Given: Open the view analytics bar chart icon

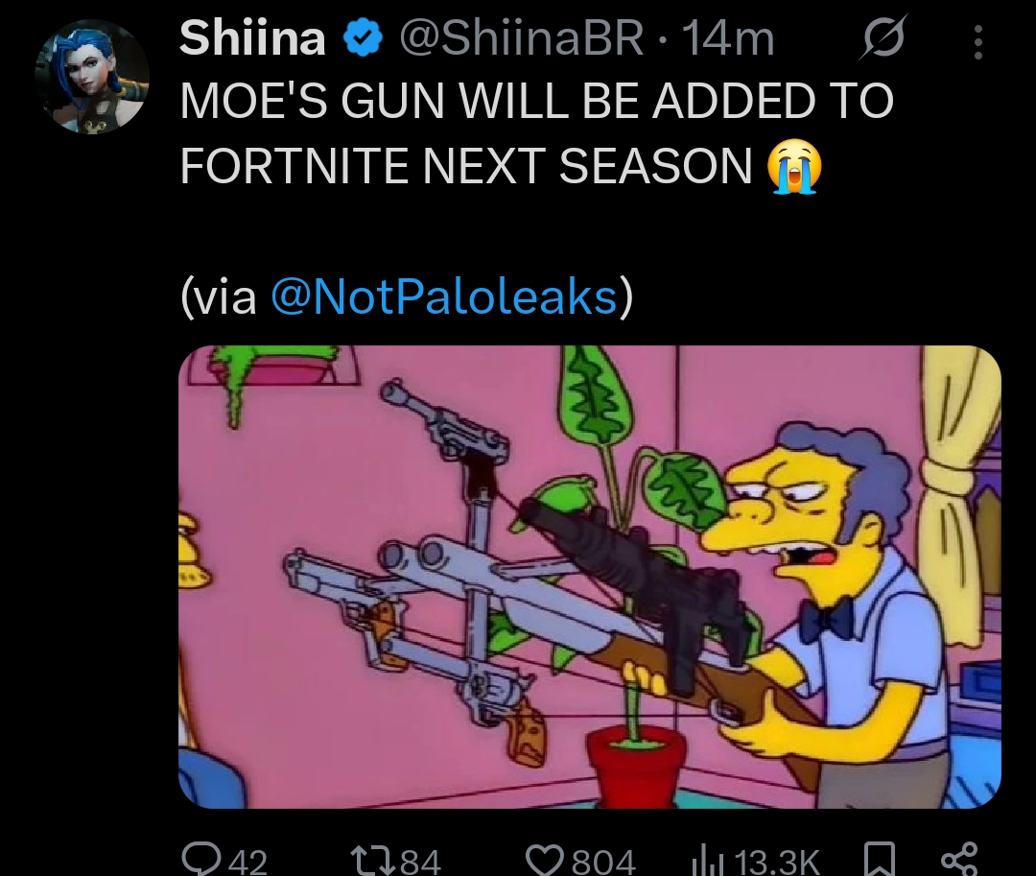Looking at the screenshot, I should [708, 862].
